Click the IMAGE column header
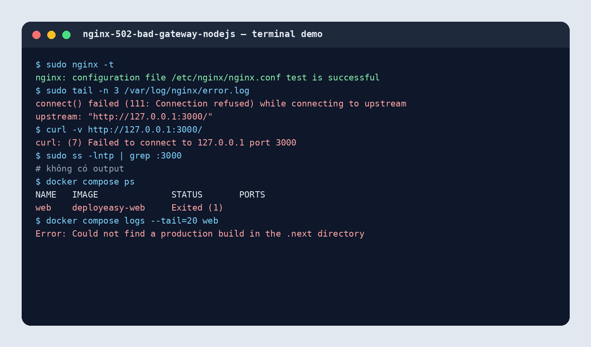The width and height of the screenshot is (591, 347). (85, 195)
